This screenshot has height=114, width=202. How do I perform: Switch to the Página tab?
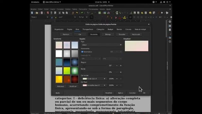[x=69, y=29]
